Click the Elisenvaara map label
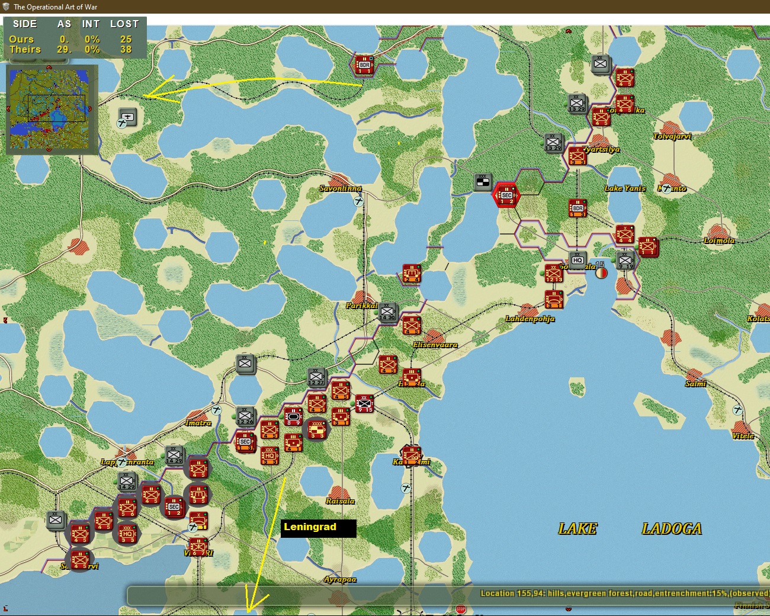 click(435, 345)
